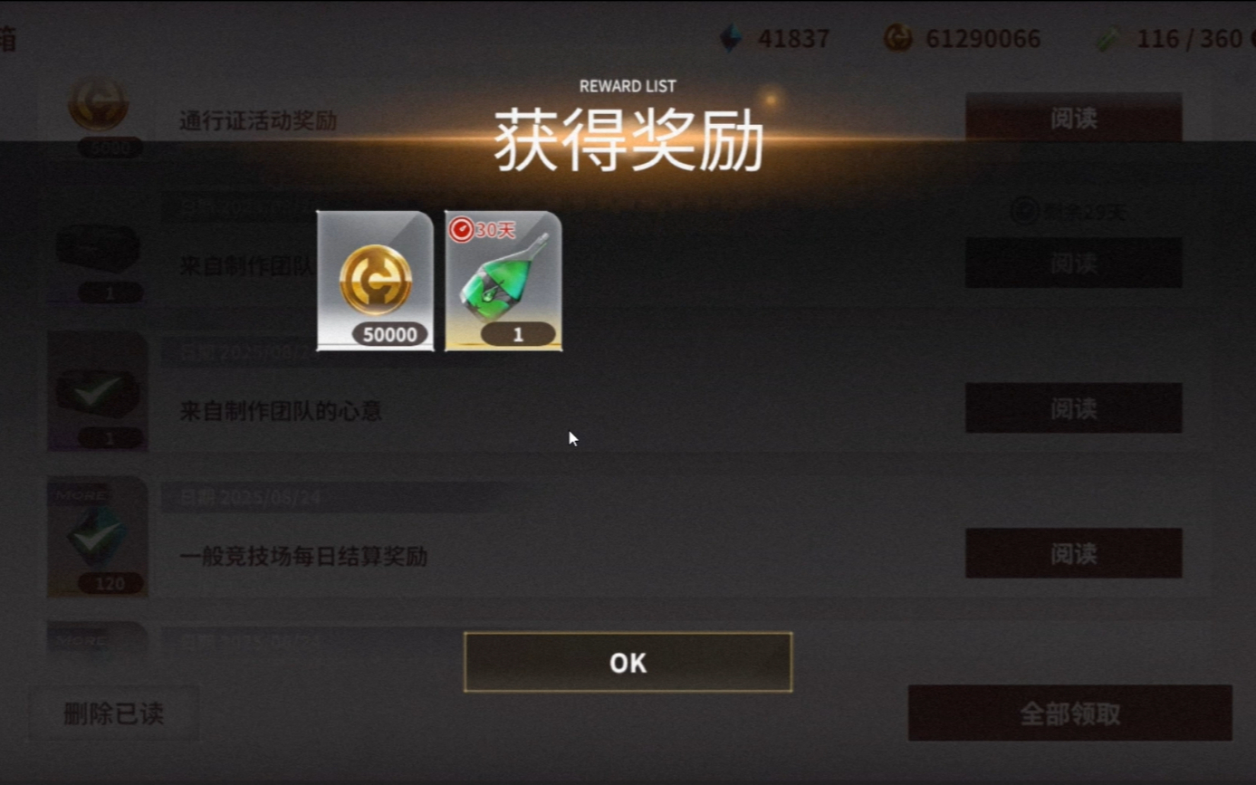Delete read mail with 删除已读
Viewport: 1256px width, 785px height.
[x=113, y=713]
